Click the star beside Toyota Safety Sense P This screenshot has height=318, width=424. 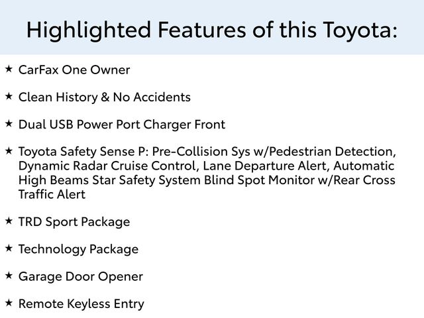[9, 150]
